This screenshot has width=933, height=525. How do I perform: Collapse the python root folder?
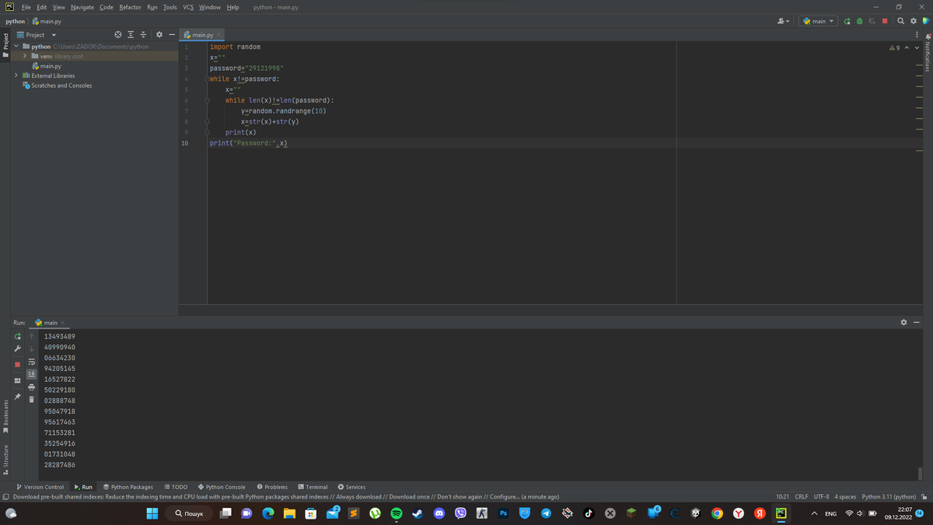click(17, 47)
